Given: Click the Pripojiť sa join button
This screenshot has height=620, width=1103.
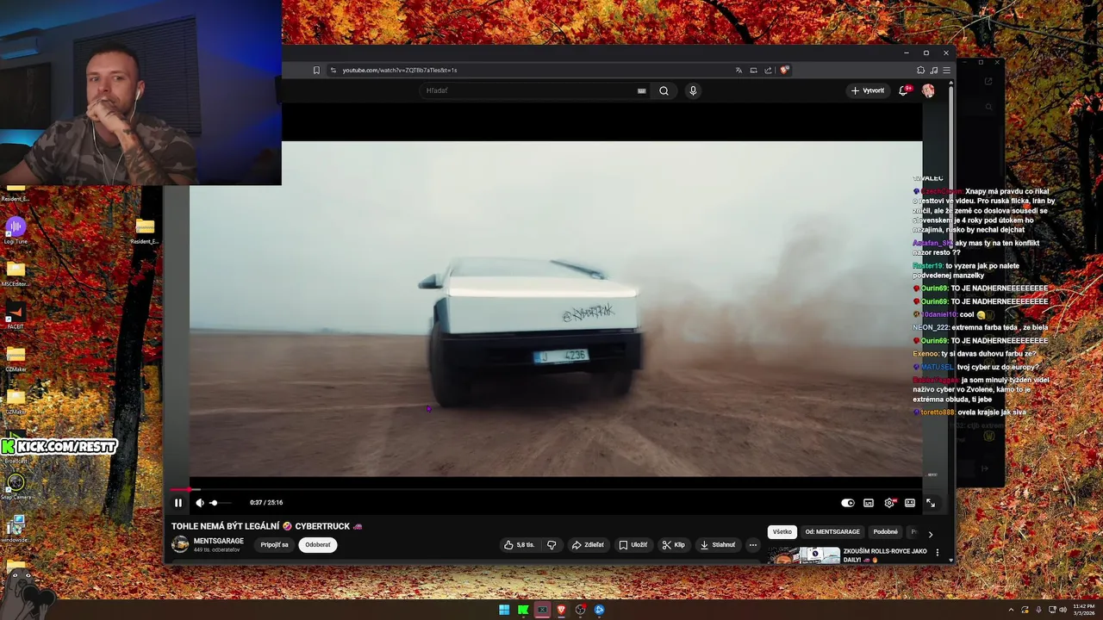Looking at the screenshot, I should click(x=274, y=545).
